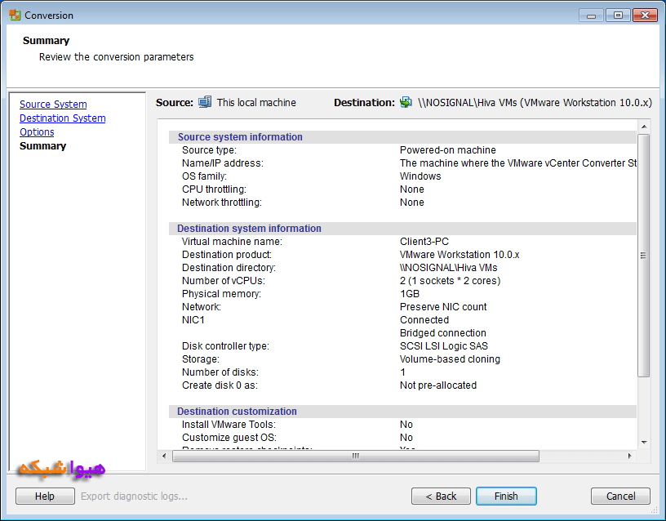Viewport: 666px width, 521px height.
Task: Go to the Destination System step
Action: [x=62, y=118]
